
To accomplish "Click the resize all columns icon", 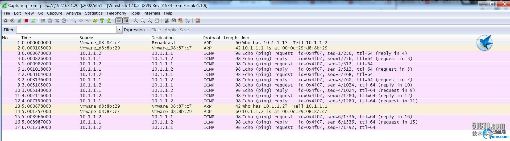I will [157, 21].
